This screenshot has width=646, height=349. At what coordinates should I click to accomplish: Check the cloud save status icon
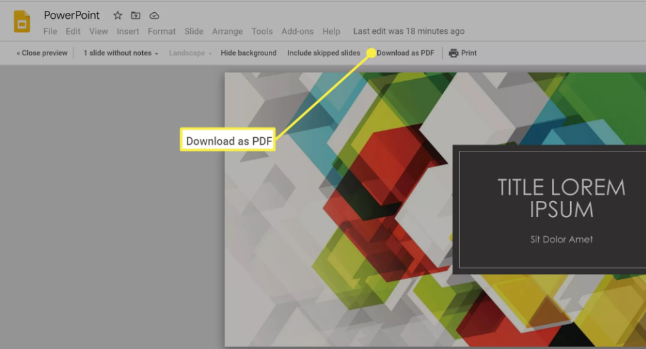coord(154,16)
